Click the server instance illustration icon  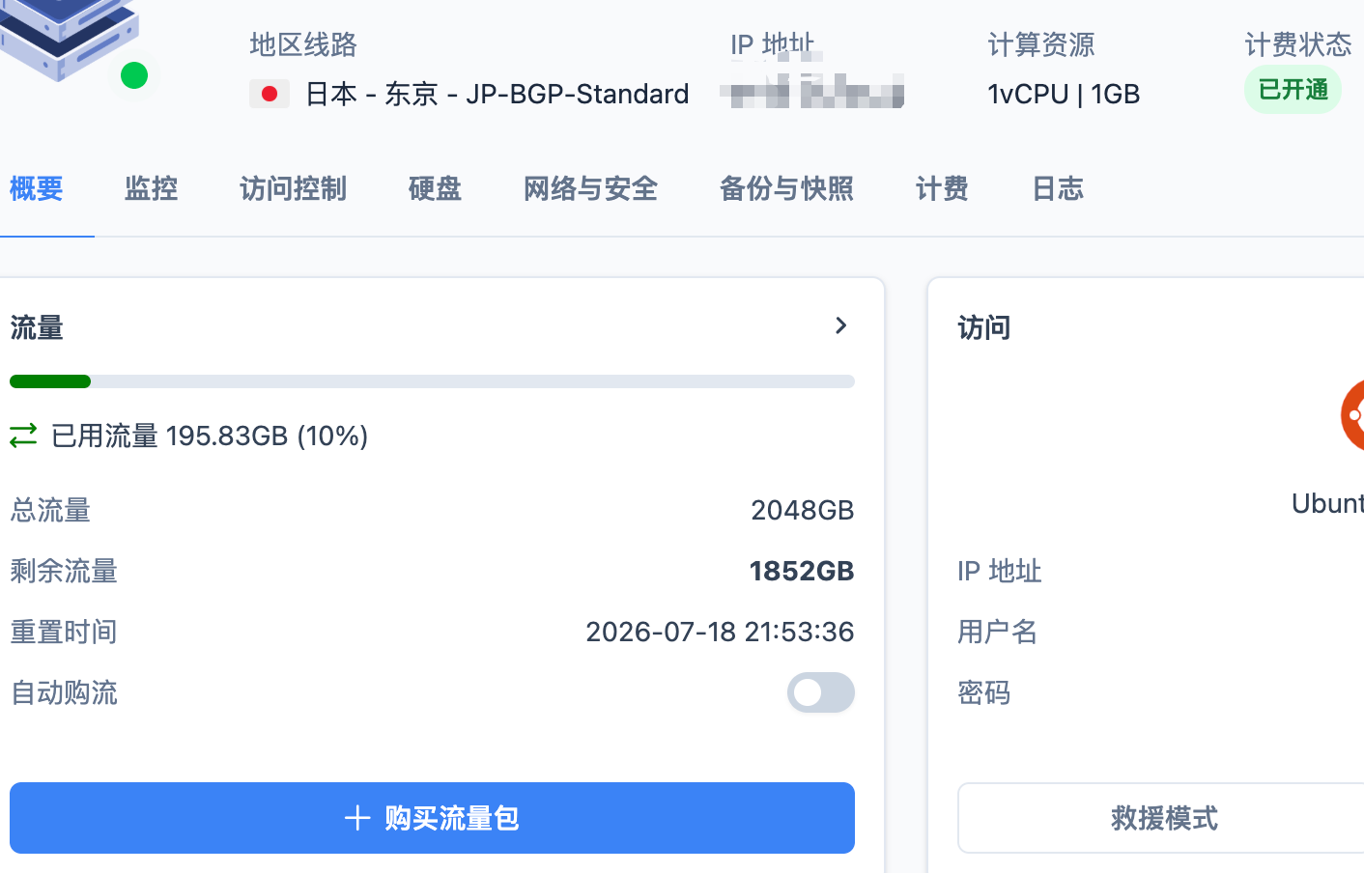click(x=68, y=39)
